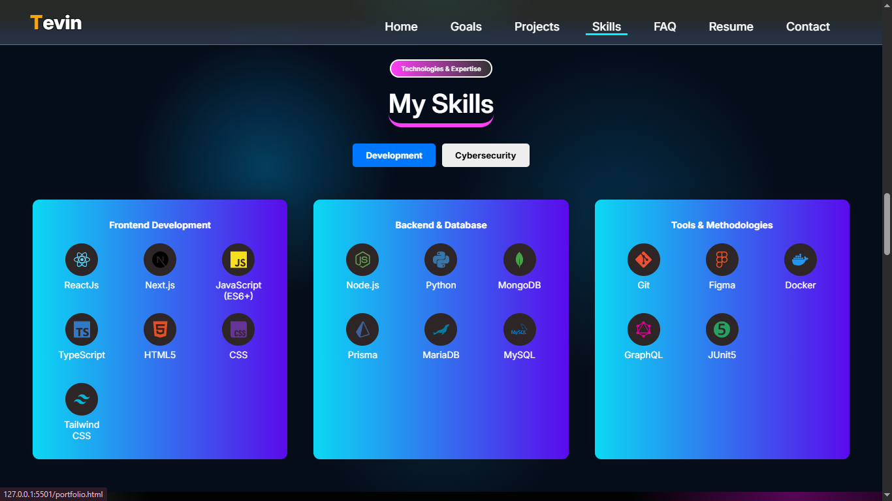Image resolution: width=892 pixels, height=501 pixels.
Task: Click the MongoDB leaf icon
Action: click(520, 260)
